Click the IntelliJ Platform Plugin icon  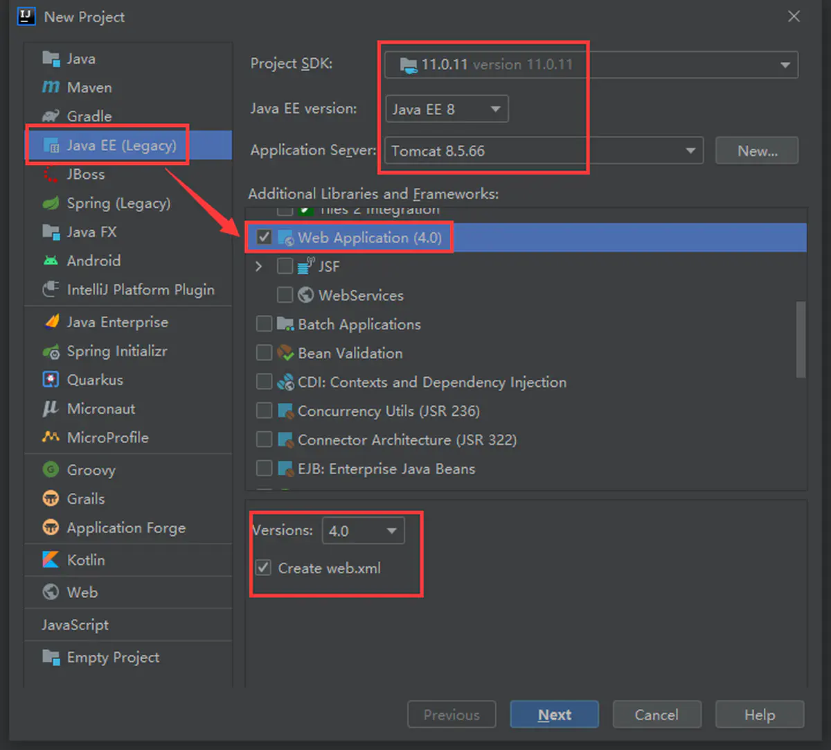point(51,289)
